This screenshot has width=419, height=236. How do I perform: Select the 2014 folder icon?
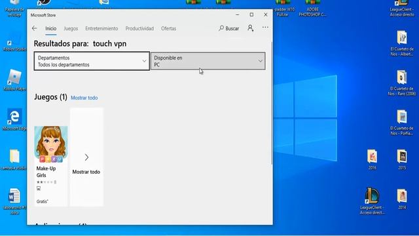[x=402, y=199]
